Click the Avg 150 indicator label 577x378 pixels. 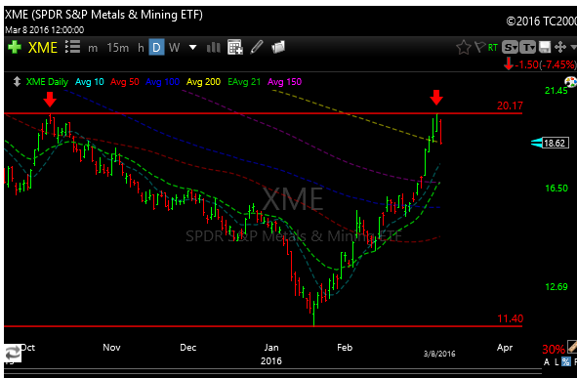pos(284,82)
